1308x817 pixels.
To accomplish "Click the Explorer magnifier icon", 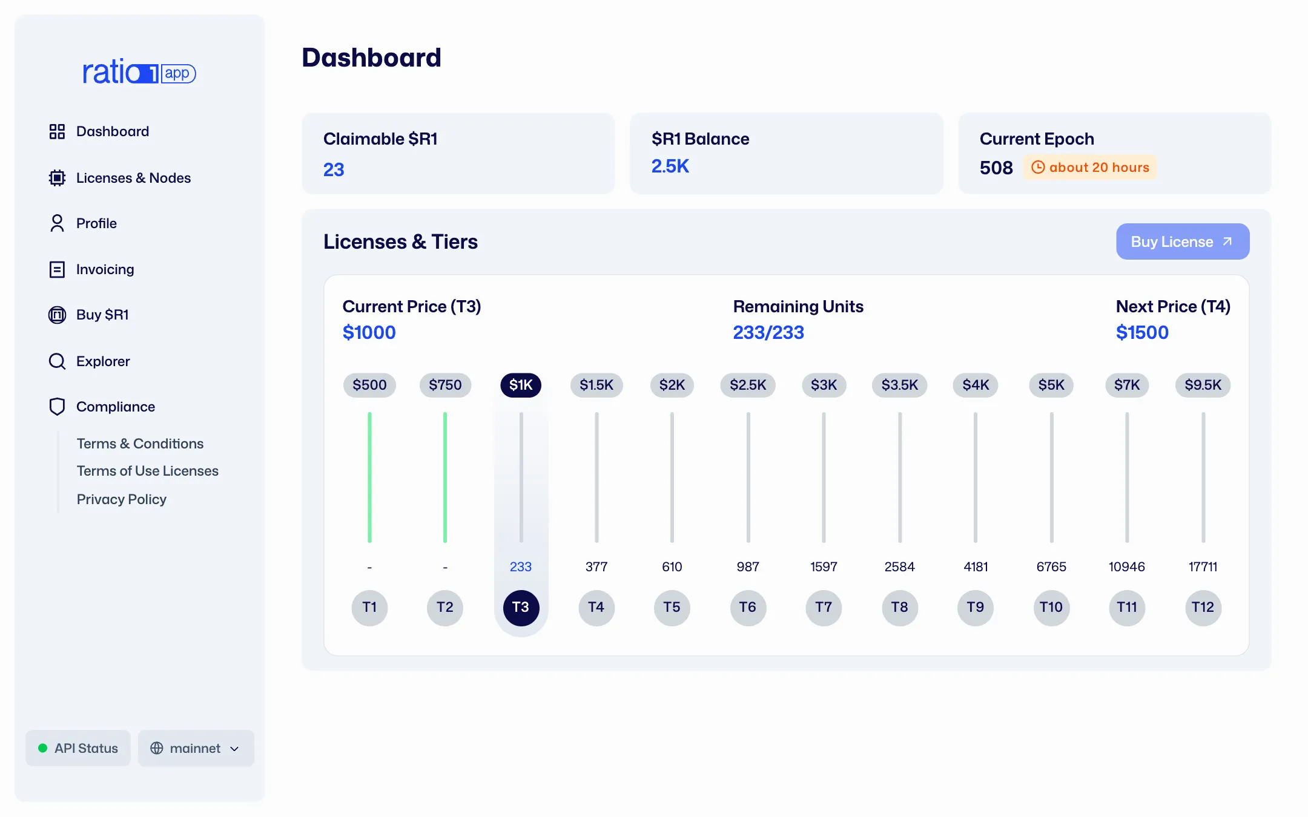I will coord(57,361).
